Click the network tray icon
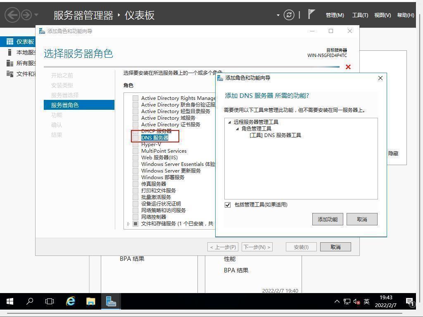Screen dimensions: 423x317 [x=347, y=302]
